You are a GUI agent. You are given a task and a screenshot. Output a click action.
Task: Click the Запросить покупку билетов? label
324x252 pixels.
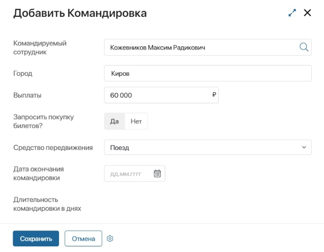point(44,121)
